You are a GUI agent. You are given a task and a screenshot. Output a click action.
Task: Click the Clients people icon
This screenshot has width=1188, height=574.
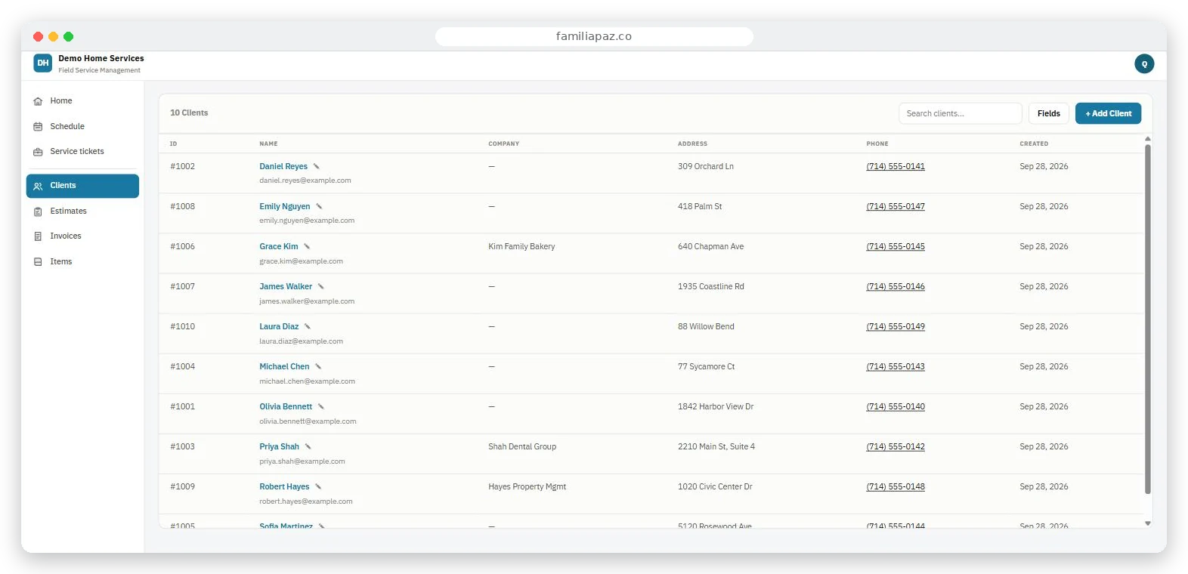tap(38, 186)
